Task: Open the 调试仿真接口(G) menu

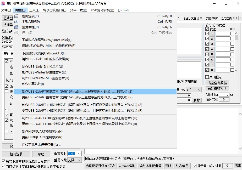Action: [55, 10]
